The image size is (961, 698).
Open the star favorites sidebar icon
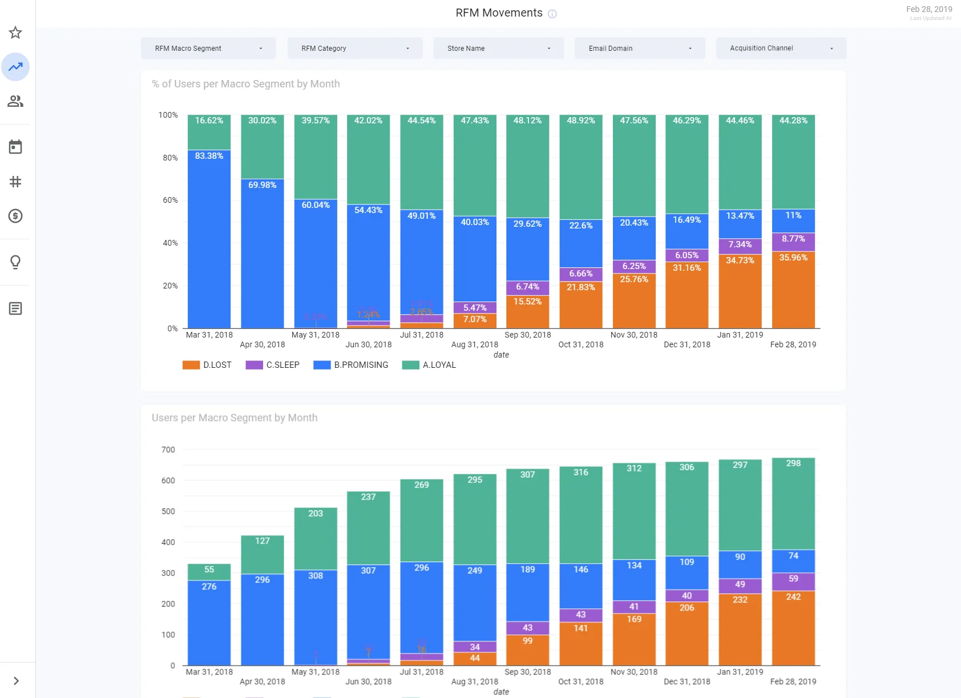click(x=15, y=33)
